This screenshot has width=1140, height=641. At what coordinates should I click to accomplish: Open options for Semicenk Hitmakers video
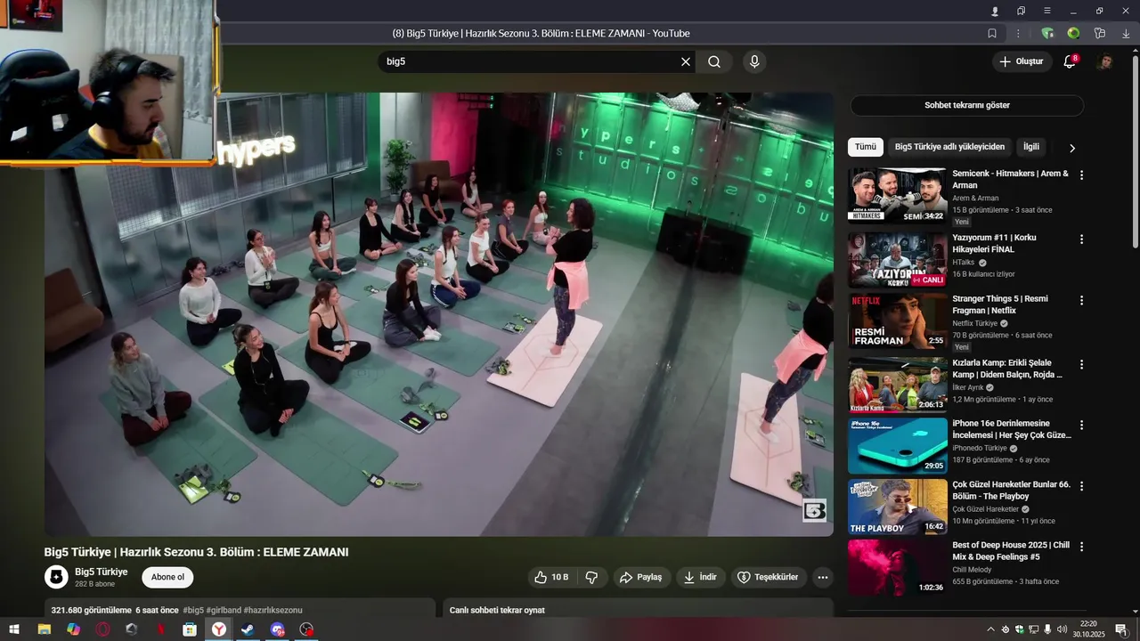[x=1082, y=175]
